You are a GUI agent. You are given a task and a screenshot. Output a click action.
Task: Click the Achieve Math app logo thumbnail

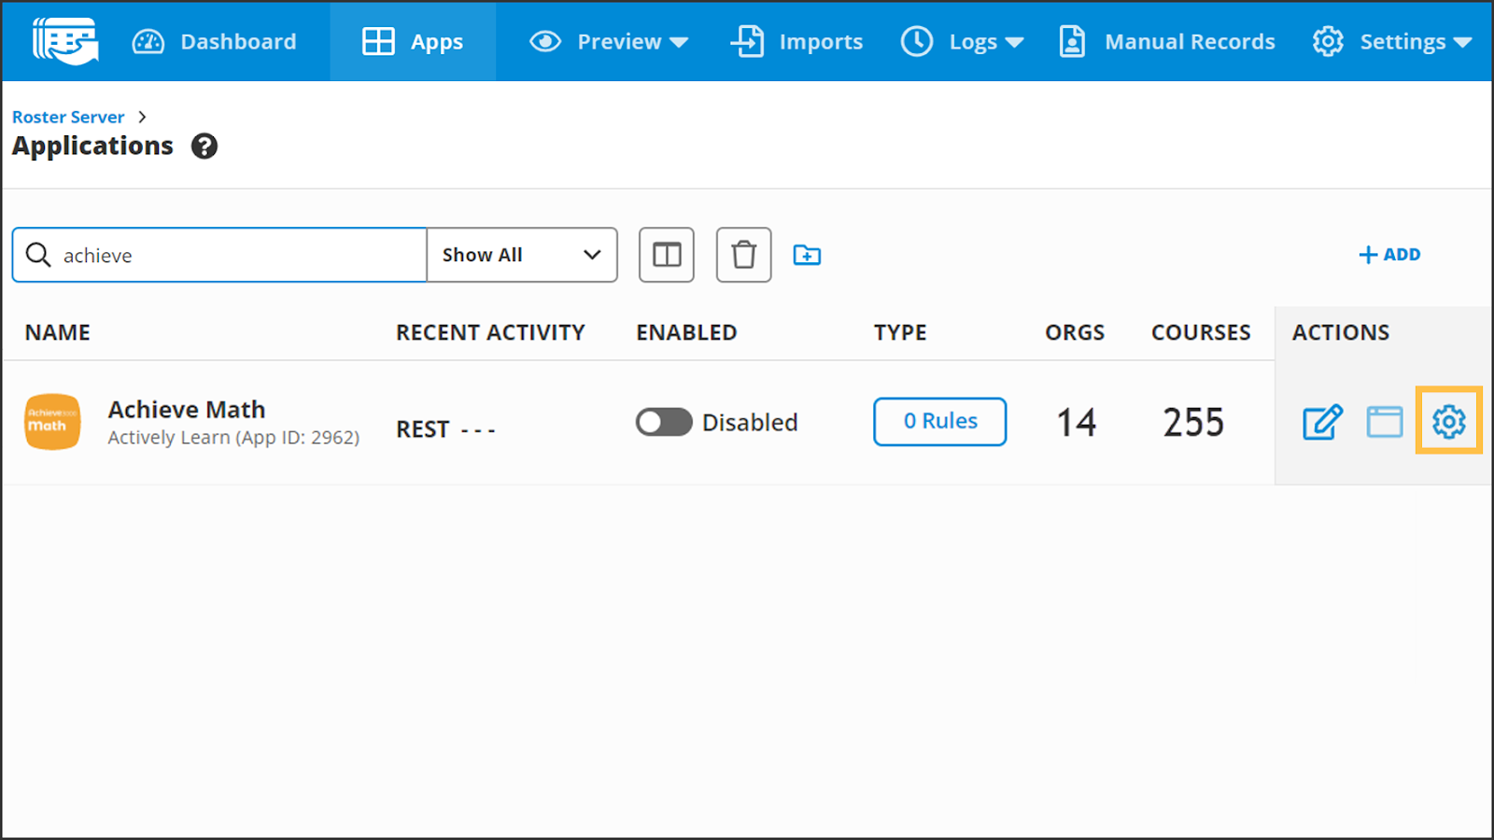(x=52, y=422)
